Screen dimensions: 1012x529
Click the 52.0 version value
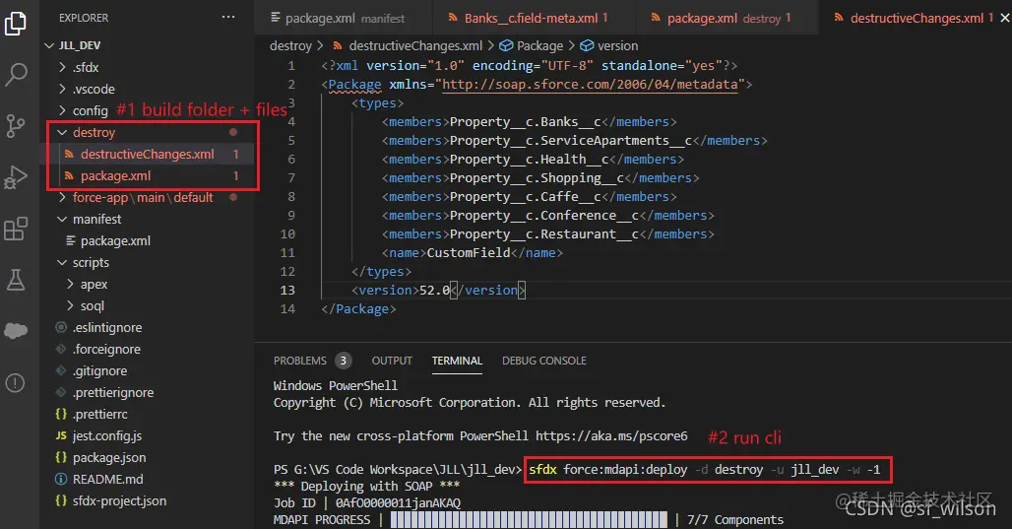coord(434,290)
